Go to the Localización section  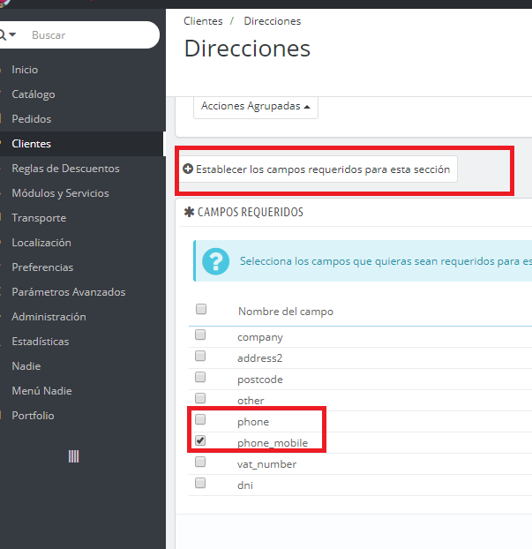[41, 243]
